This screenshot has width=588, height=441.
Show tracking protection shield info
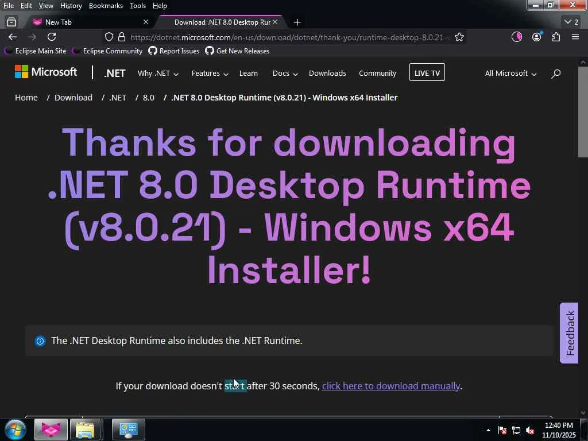(109, 37)
